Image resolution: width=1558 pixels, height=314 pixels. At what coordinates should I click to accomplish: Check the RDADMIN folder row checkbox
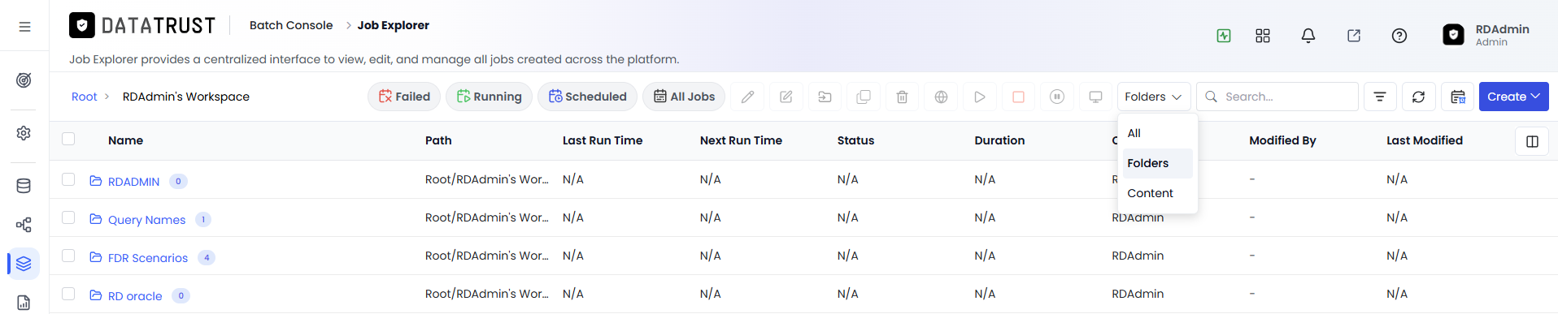(x=68, y=179)
